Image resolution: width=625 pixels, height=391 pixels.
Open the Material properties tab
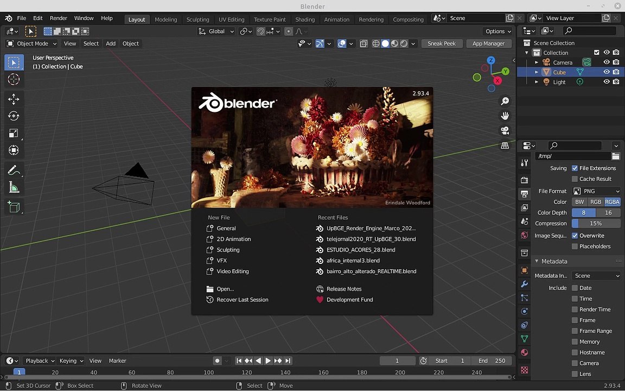point(525,352)
